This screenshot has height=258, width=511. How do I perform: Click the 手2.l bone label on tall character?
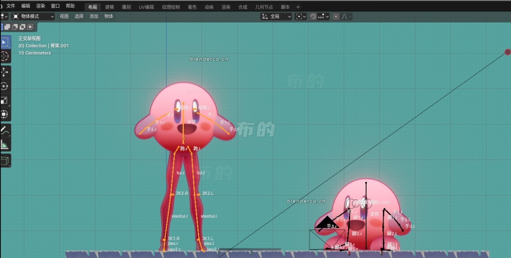point(234,129)
